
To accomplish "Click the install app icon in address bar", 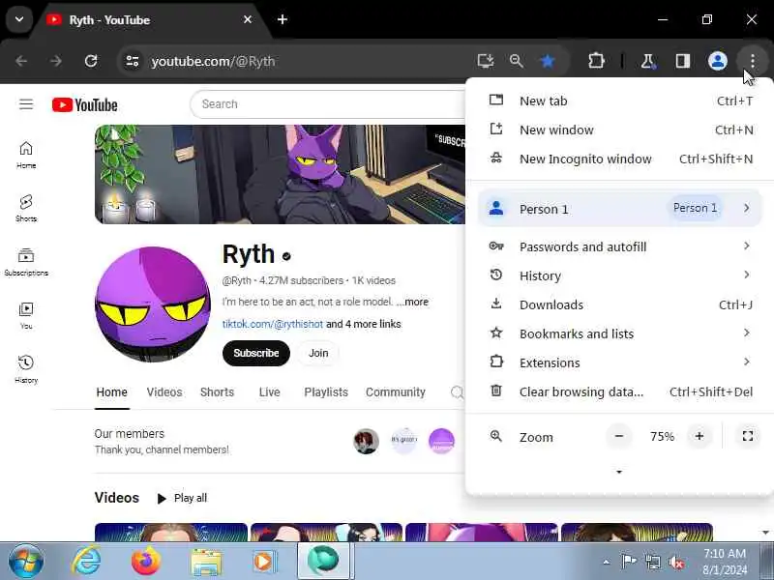I will pos(486,61).
